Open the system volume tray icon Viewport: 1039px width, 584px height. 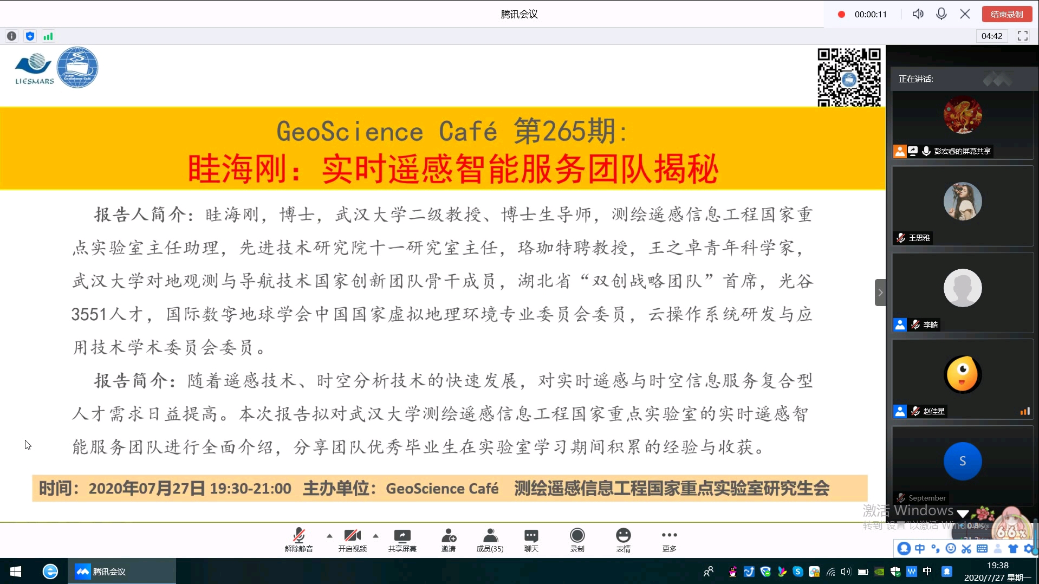[846, 572]
